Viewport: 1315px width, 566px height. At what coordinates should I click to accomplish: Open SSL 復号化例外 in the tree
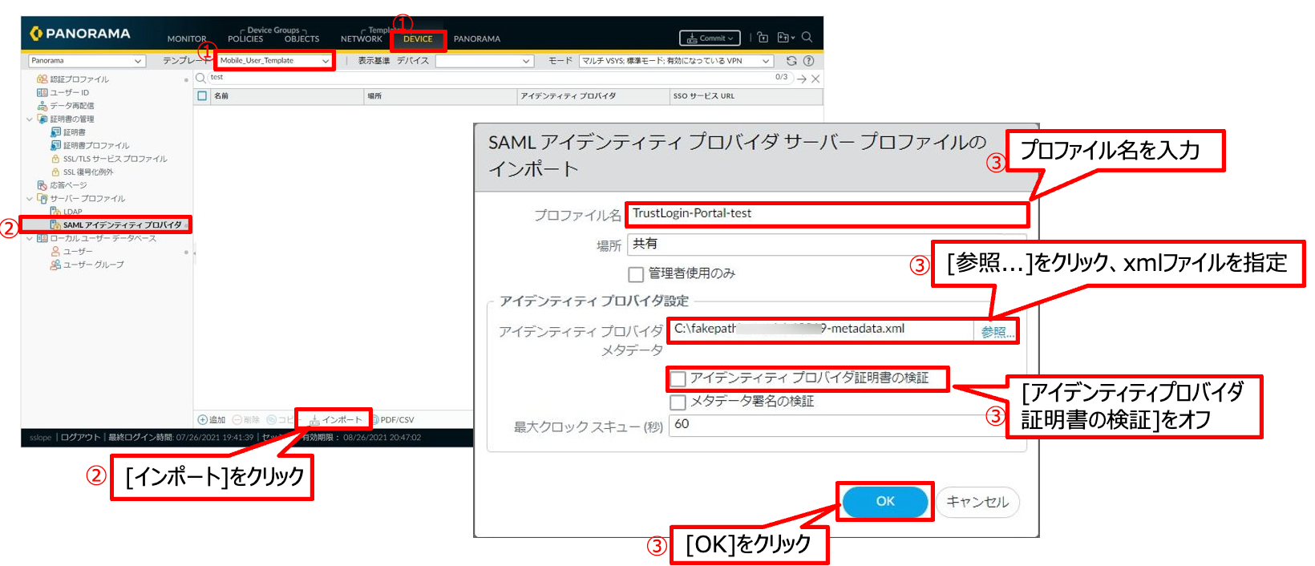88,172
